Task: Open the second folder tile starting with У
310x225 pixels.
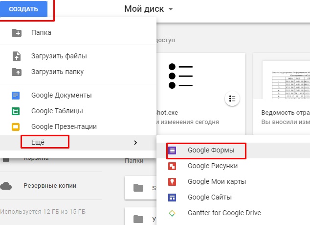Action: tap(140, 216)
